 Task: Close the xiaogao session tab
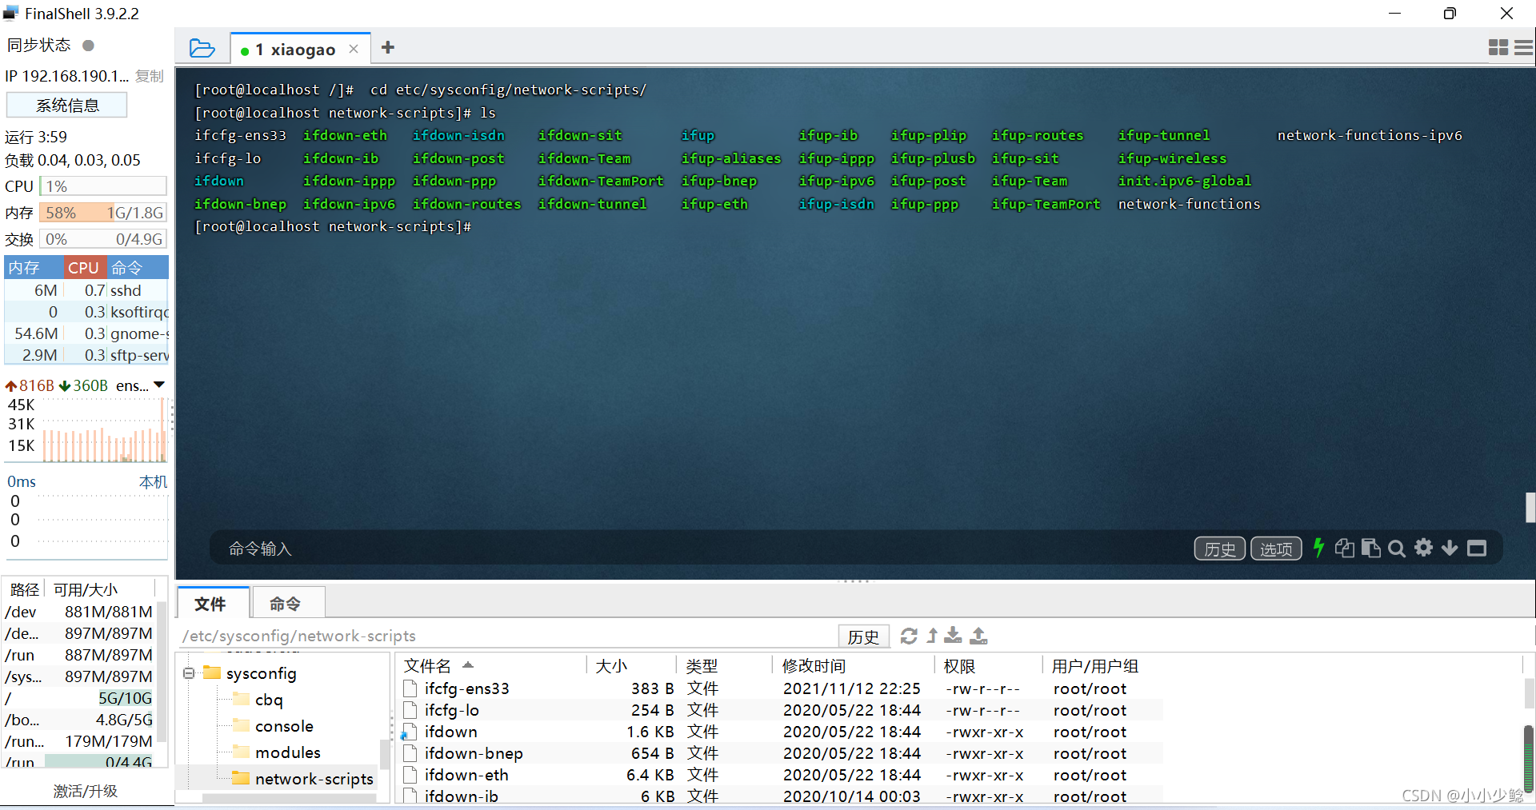tap(354, 50)
